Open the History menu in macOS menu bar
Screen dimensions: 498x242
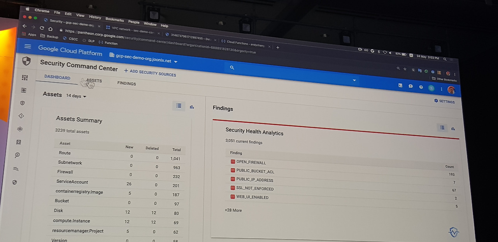pyautogui.click(x=95, y=17)
